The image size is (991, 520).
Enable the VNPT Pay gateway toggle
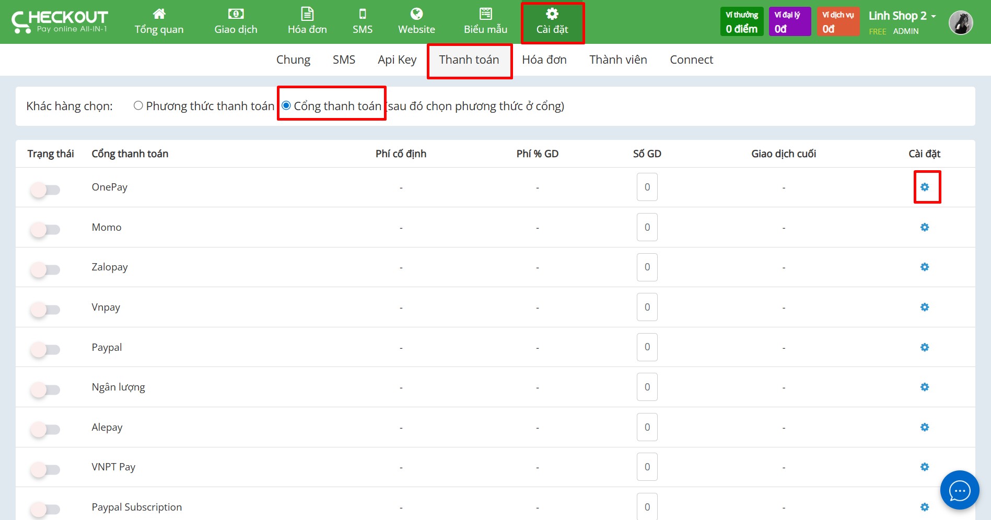click(45, 469)
